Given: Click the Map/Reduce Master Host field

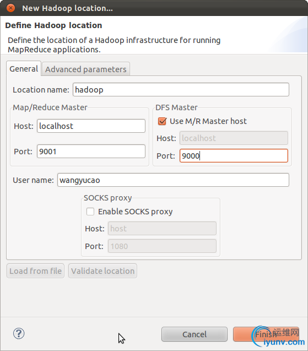Looking at the screenshot, I should click(x=91, y=126).
